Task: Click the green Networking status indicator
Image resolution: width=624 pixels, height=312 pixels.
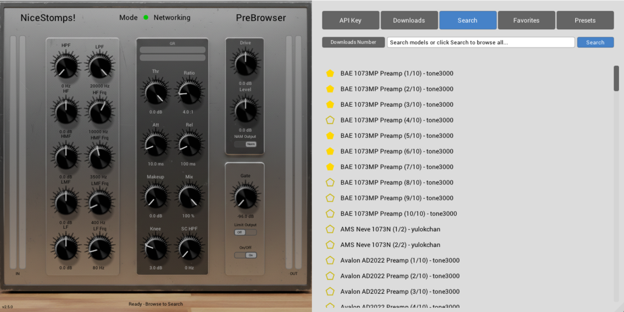Action: 145,17
